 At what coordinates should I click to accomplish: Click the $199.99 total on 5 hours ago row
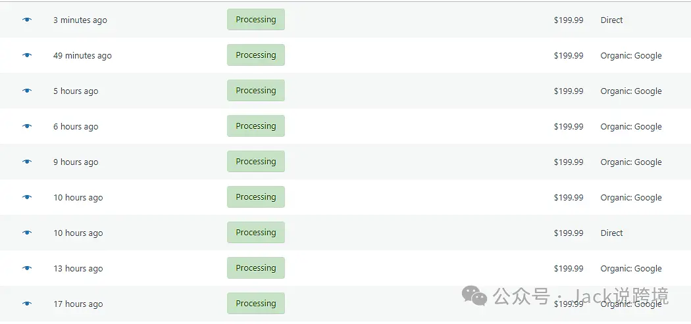click(569, 91)
